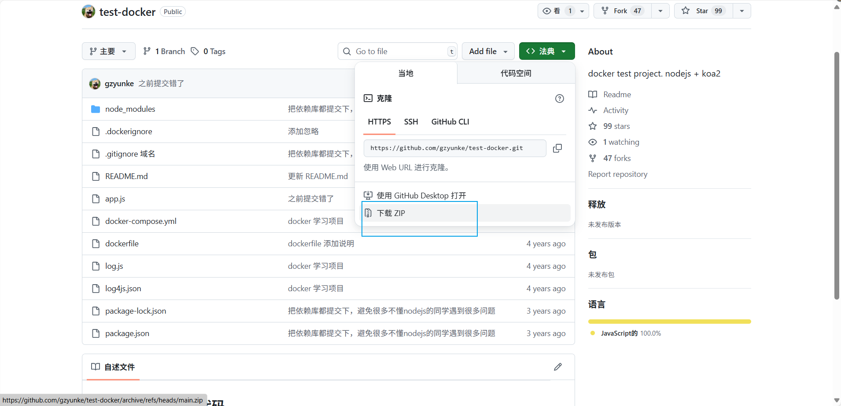Click the desktop icon for GitHub Desktop option
Viewport: 841px width, 406px height.
click(x=368, y=195)
